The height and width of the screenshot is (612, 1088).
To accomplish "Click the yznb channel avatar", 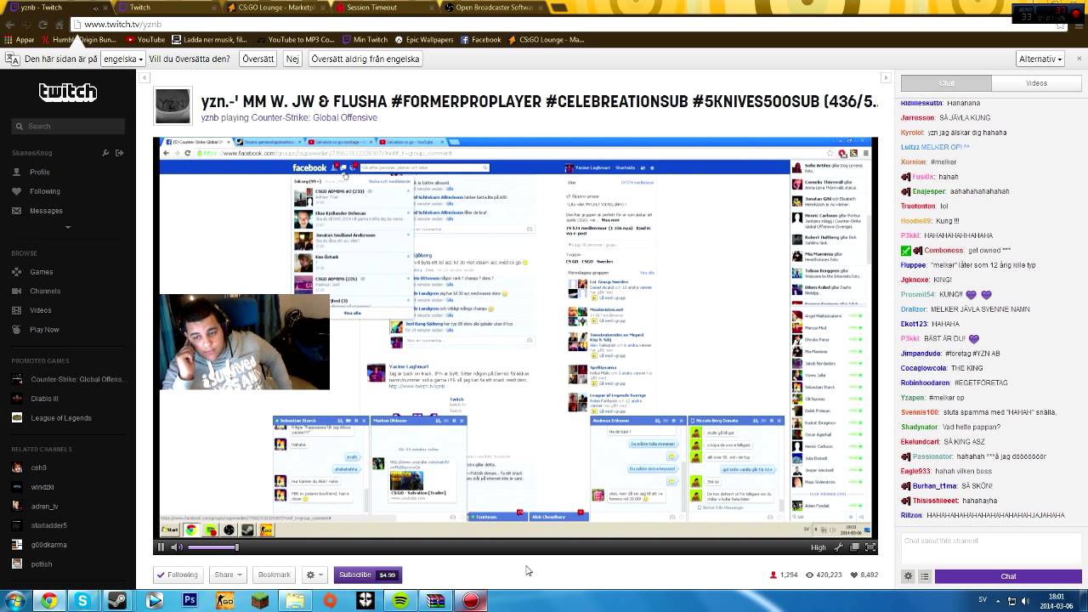I will pos(173,106).
